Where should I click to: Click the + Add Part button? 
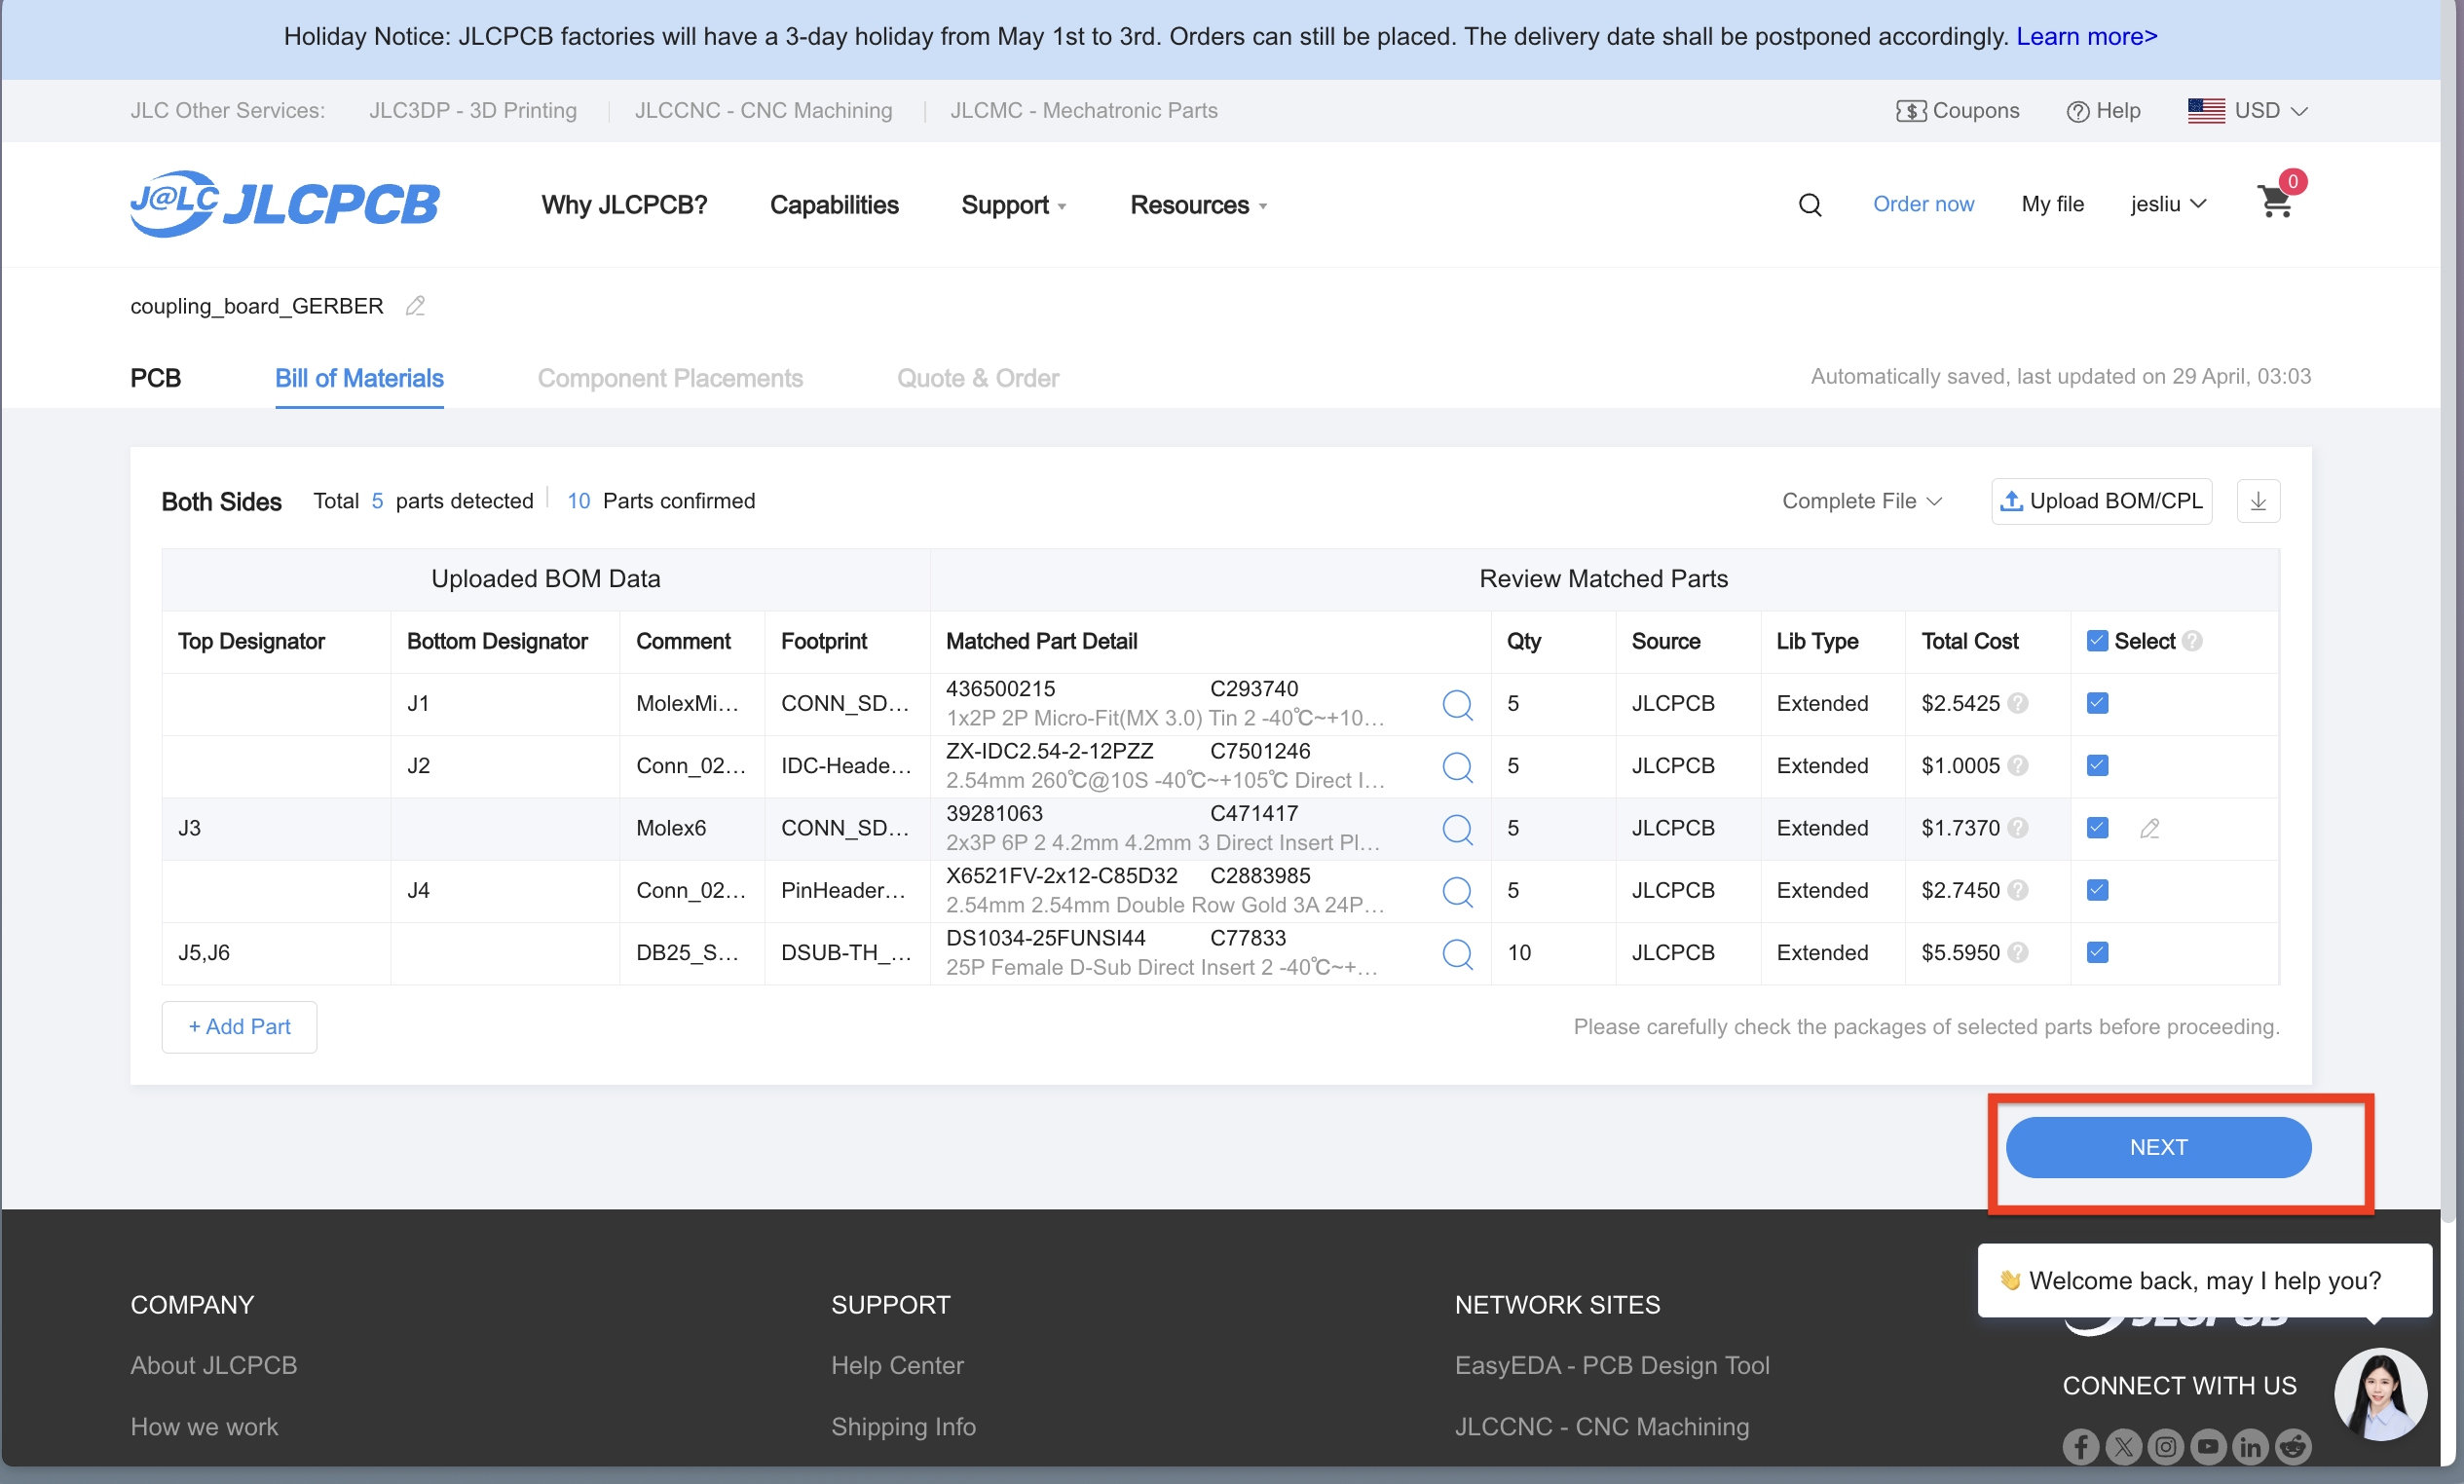coord(239,1027)
